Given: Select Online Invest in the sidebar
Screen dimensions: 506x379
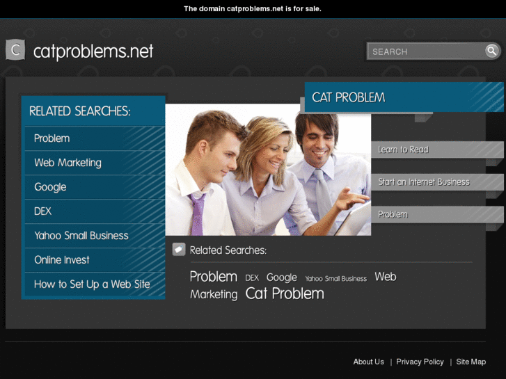Looking at the screenshot, I should pyautogui.click(x=95, y=260).
